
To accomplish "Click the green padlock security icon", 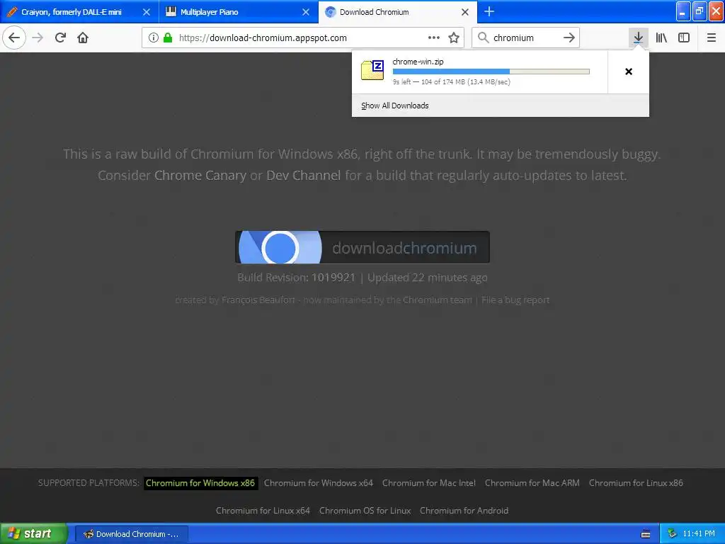I will click(169, 38).
